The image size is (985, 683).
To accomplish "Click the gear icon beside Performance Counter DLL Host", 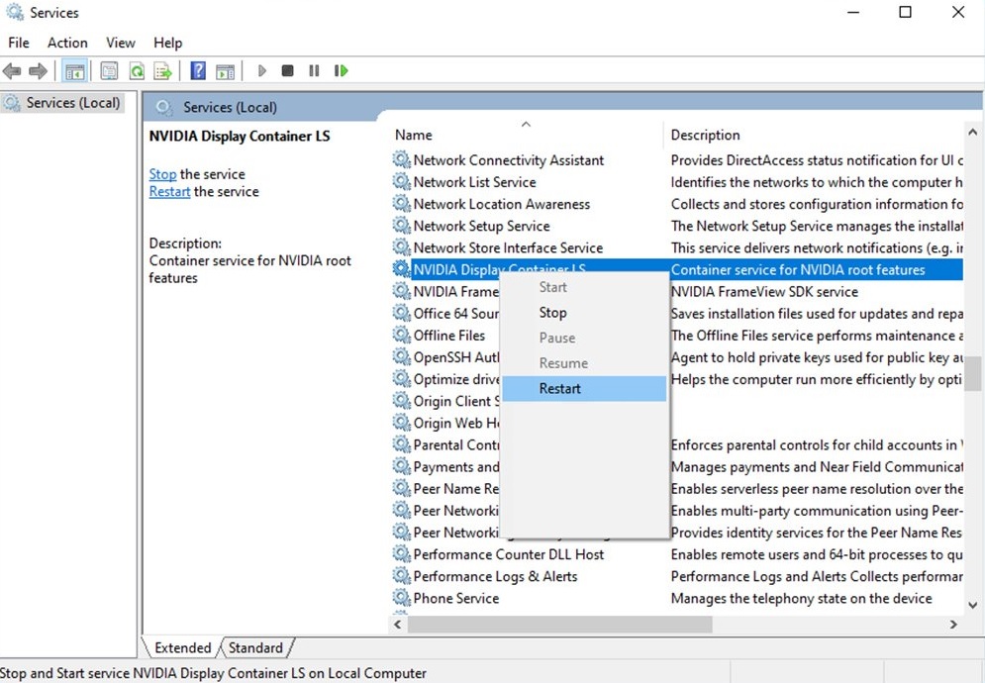I will coord(401,553).
